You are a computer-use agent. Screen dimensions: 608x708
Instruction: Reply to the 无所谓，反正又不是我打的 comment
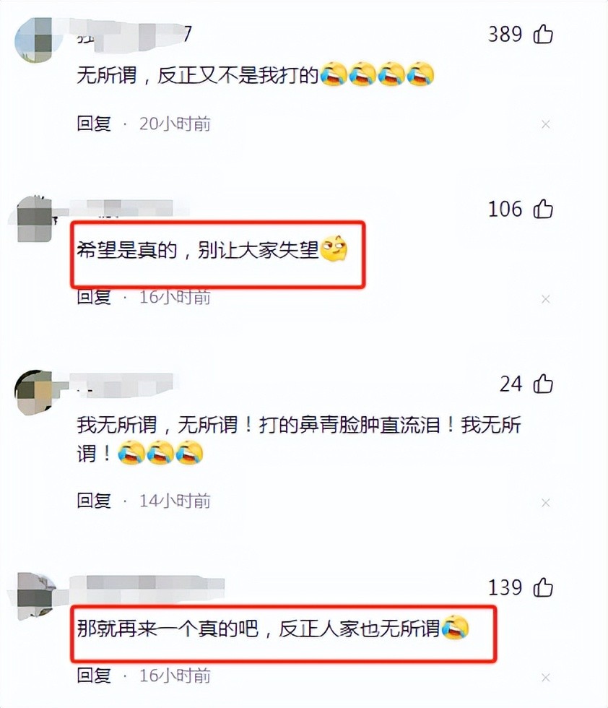[x=94, y=124]
